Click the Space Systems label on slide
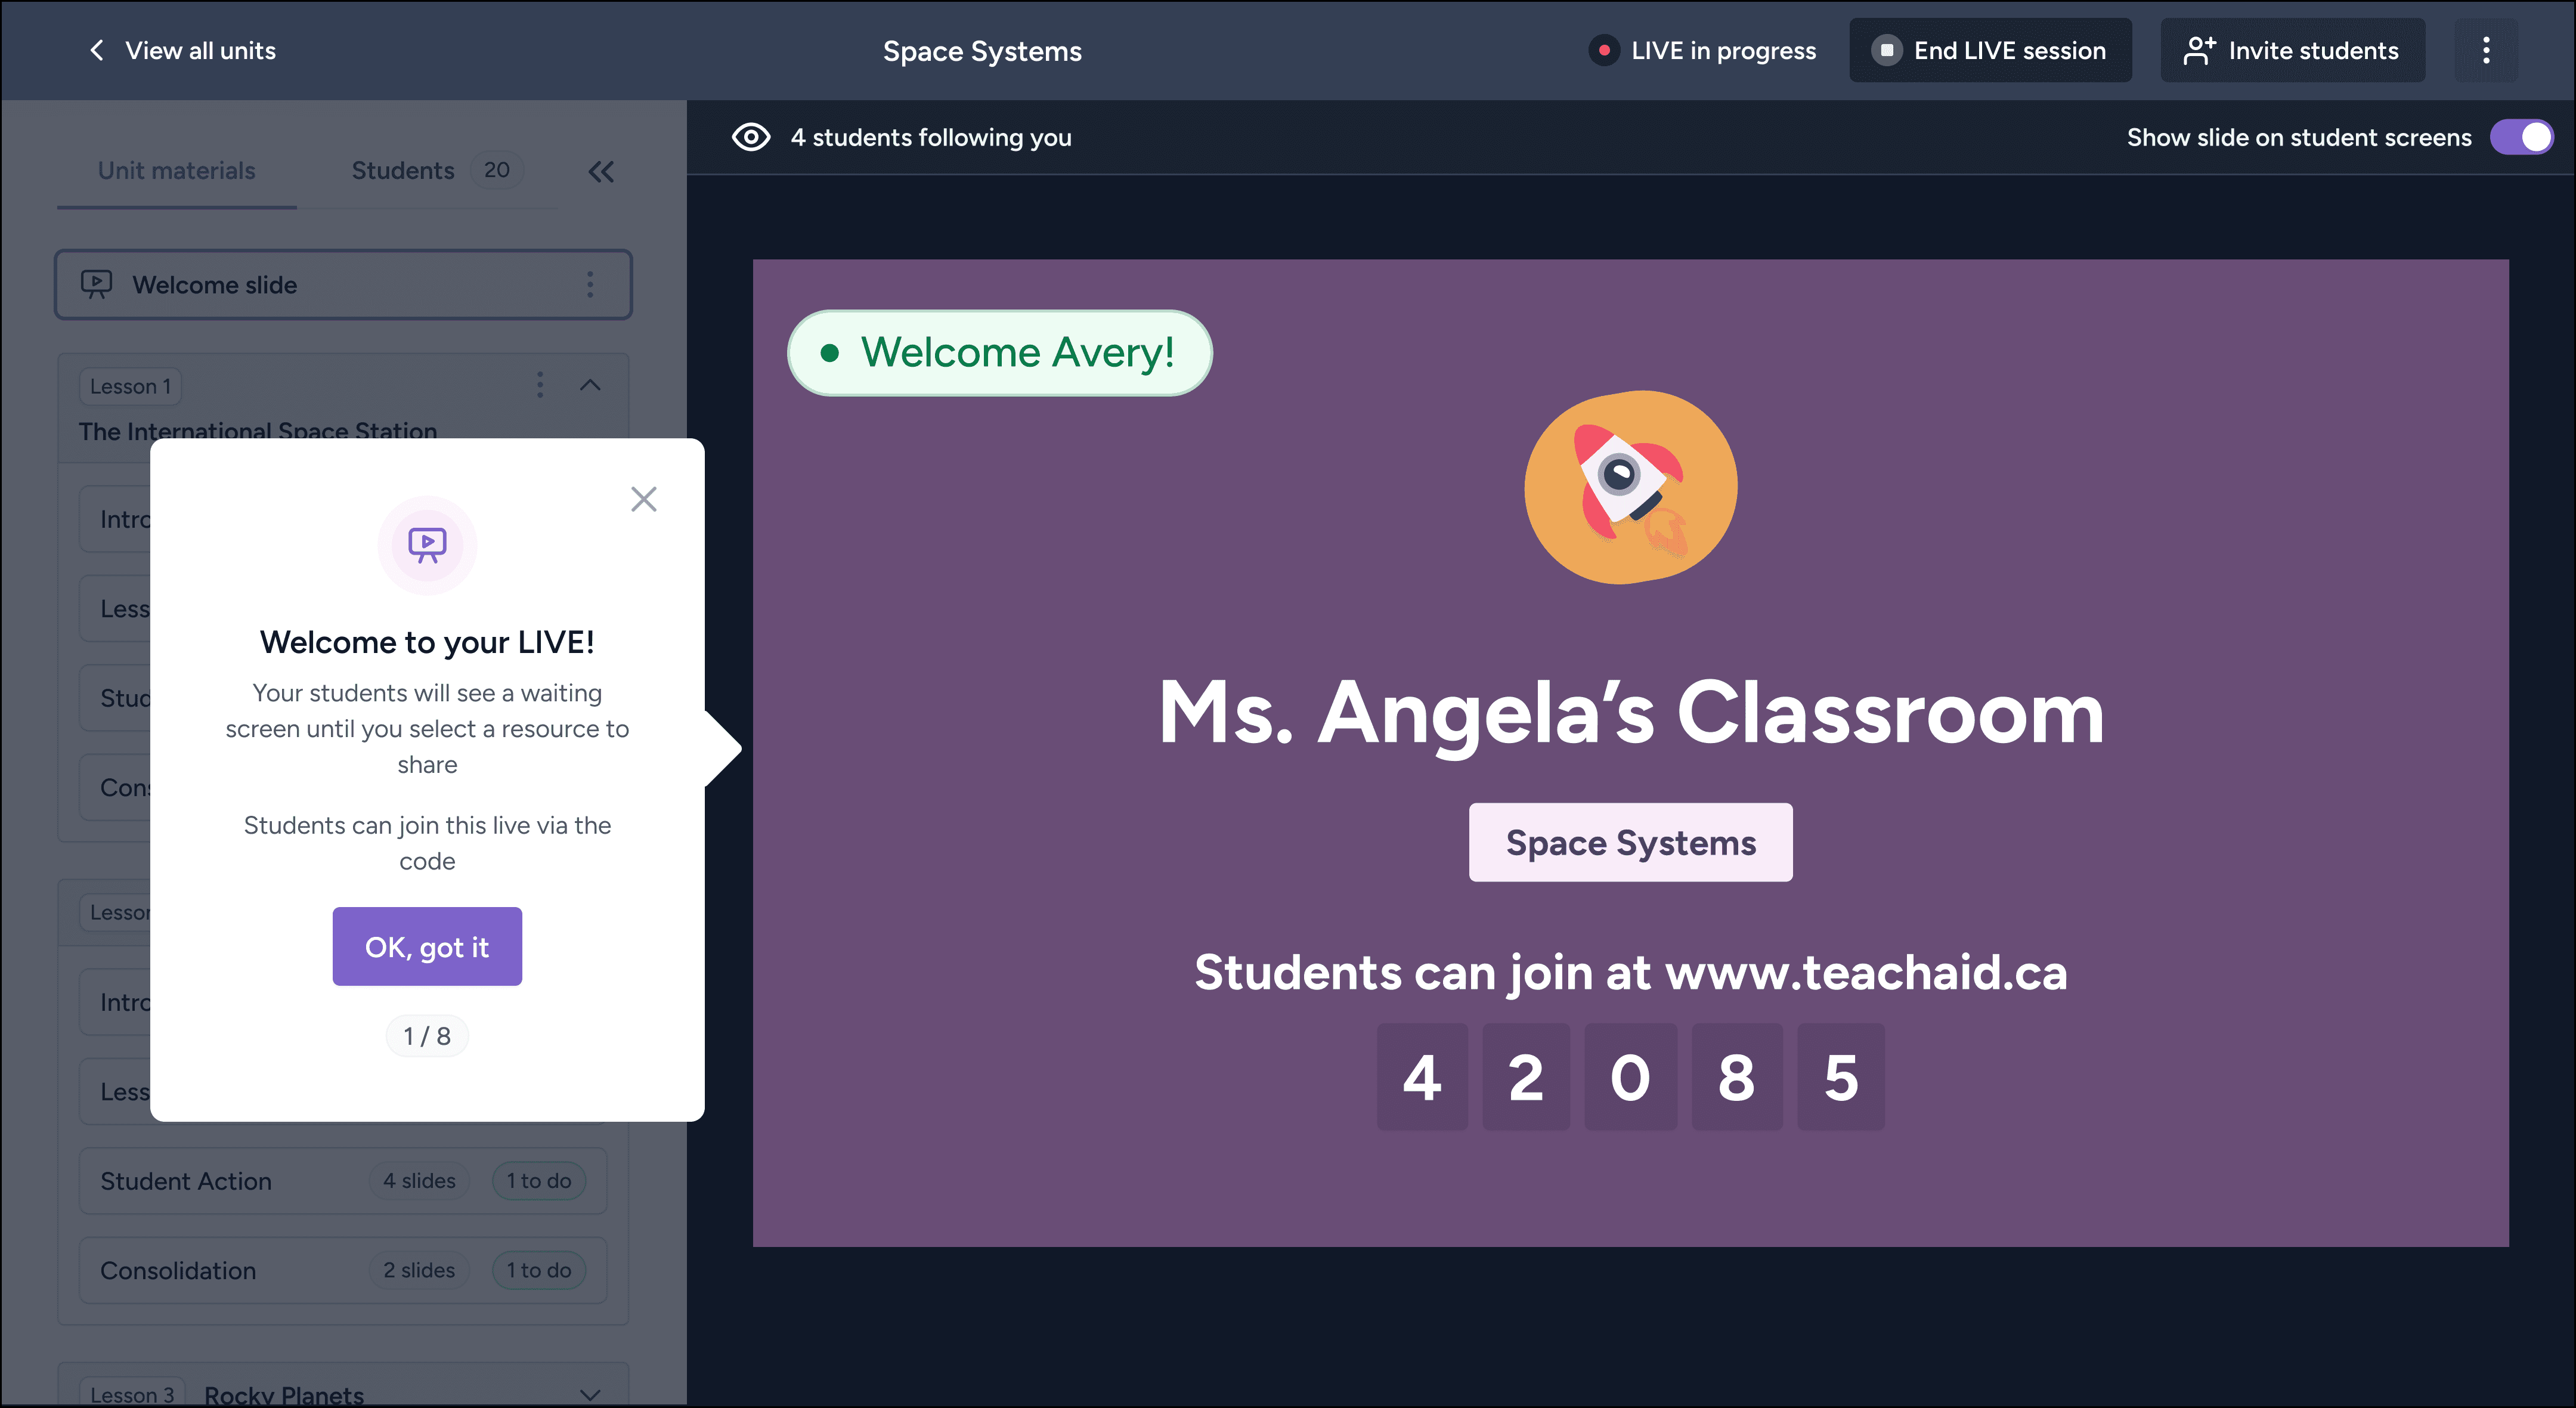Viewport: 2576px width, 1408px height. click(1630, 842)
